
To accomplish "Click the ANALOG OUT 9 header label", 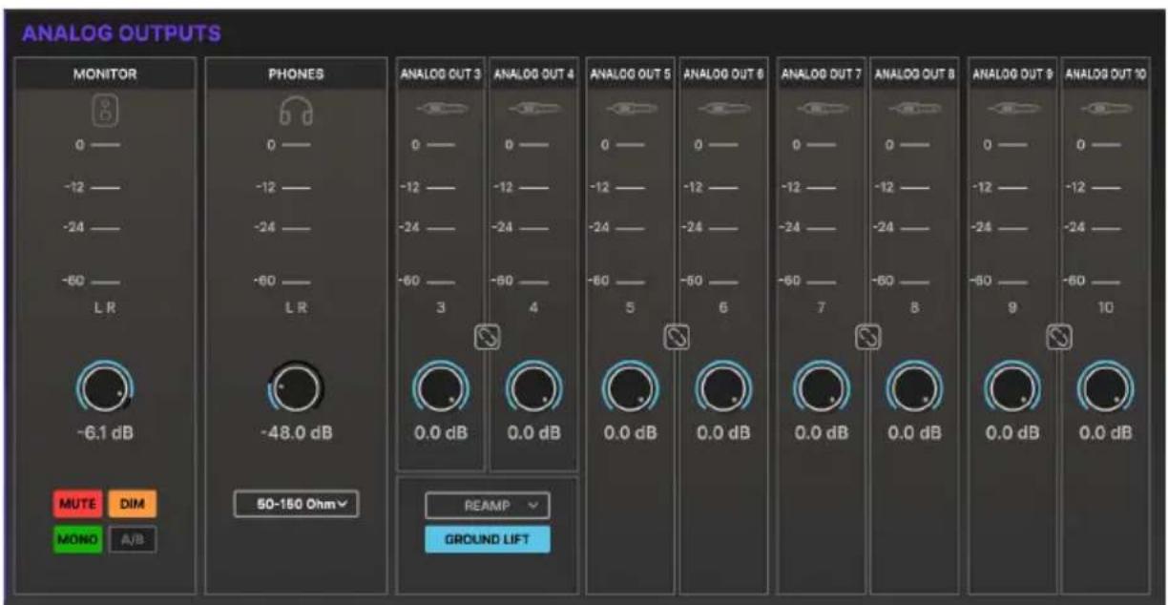I will pos(1012,74).
